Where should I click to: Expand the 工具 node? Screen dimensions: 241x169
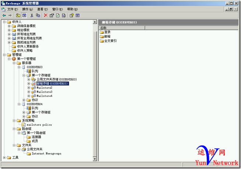(x=4, y=158)
